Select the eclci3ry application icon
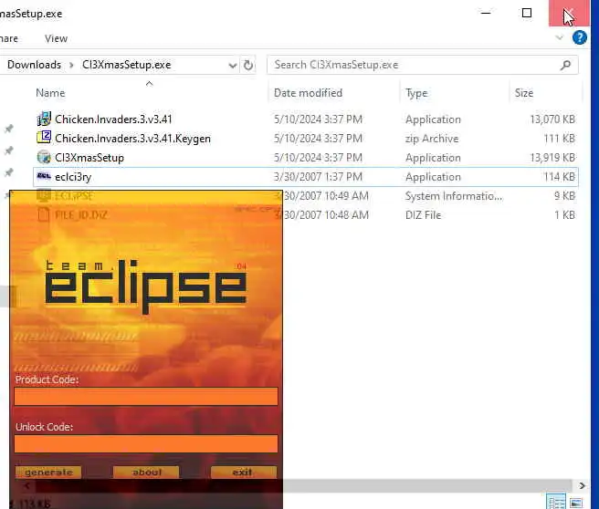The height and width of the screenshot is (509, 599). point(44,175)
